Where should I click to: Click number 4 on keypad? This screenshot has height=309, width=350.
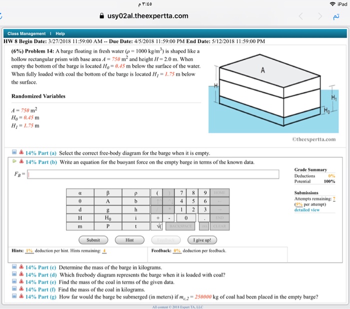pos(181,201)
